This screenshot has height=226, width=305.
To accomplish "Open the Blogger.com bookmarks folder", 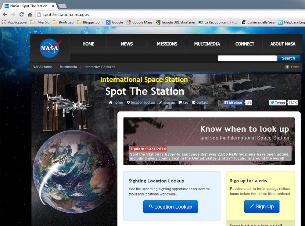I will (x=90, y=22).
